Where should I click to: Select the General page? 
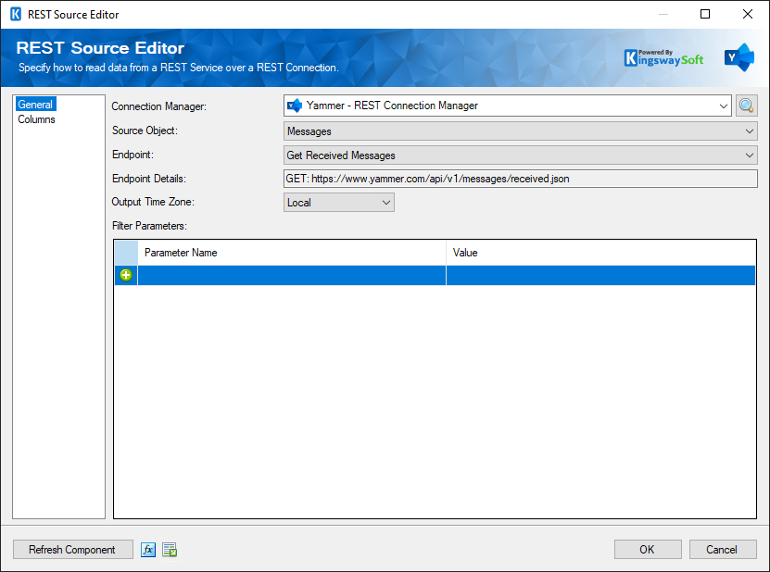(35, 104)
